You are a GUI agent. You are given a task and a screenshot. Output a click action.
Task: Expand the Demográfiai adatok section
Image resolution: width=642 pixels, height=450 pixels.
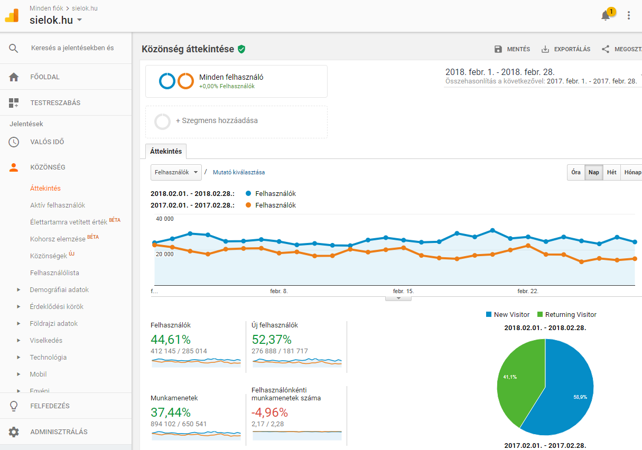tap(58, 289)
